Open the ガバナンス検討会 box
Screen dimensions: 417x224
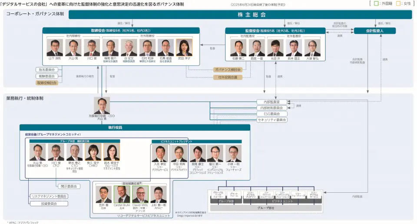227,70
